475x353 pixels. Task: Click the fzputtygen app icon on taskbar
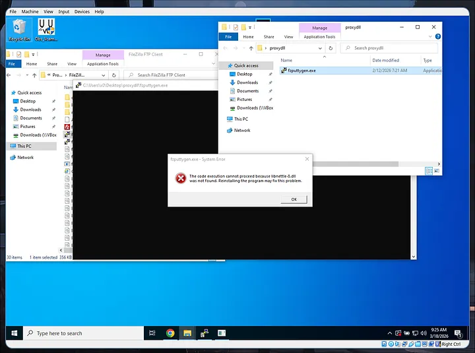(x=205, y=333)
